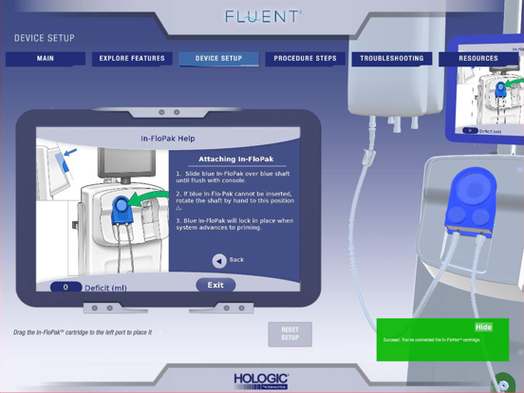Click the DEVICE SETUP page heading

(x=44, y=38)
